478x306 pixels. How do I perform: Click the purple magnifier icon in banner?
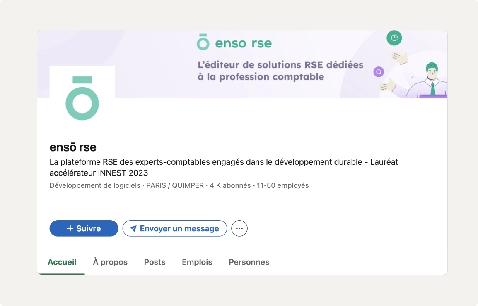[379, 72]
